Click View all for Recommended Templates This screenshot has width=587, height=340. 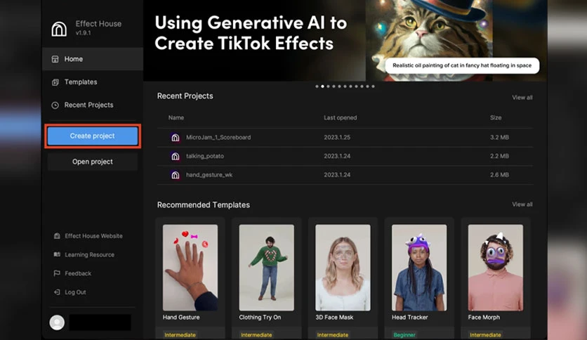pyautogui.click(x=522, y=204)
